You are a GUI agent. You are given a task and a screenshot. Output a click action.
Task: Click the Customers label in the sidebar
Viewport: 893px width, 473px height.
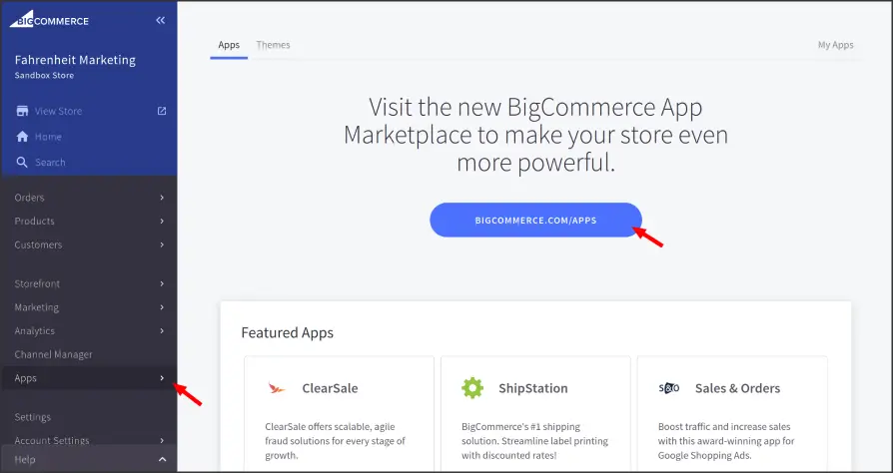click(x=38, y=244)
